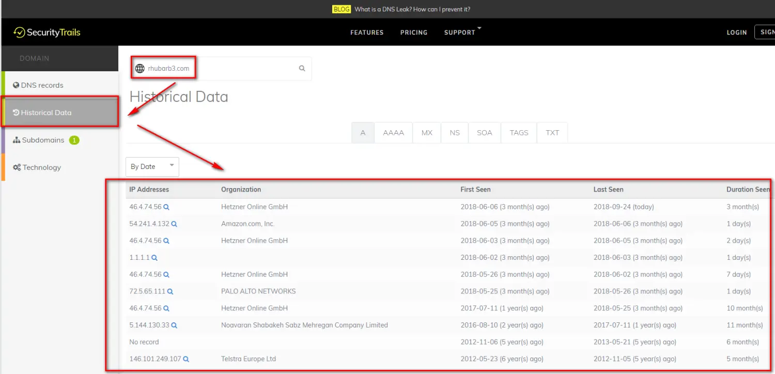Click the Historical Data page heading
Screen dimensions: 775x374
pos(179,97)
